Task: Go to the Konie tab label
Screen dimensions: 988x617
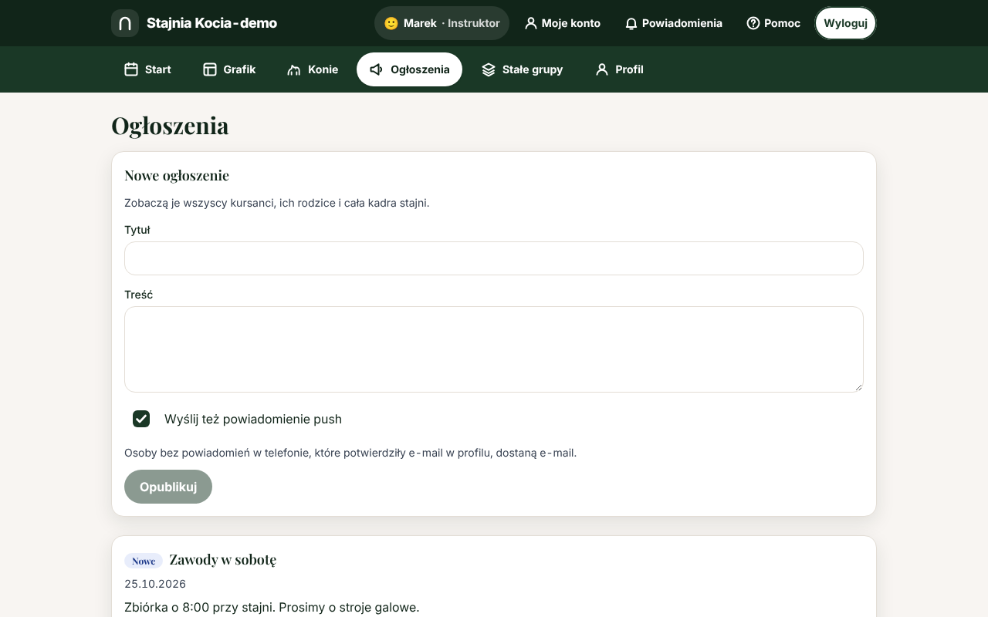Action: [x=323, y=69]
